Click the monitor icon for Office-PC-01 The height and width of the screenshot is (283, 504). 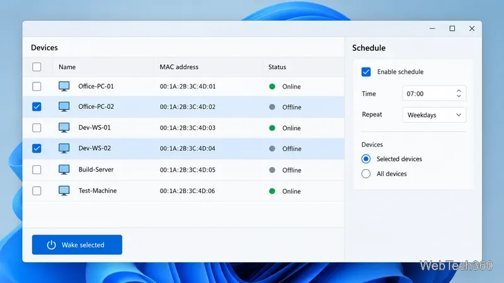click(64, 86)
